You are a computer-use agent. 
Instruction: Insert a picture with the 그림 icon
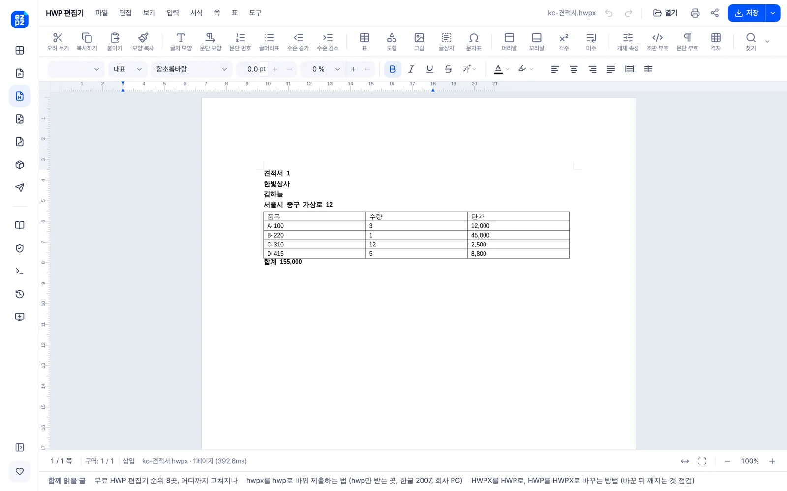pyautogui.click(x=419, y=38)
